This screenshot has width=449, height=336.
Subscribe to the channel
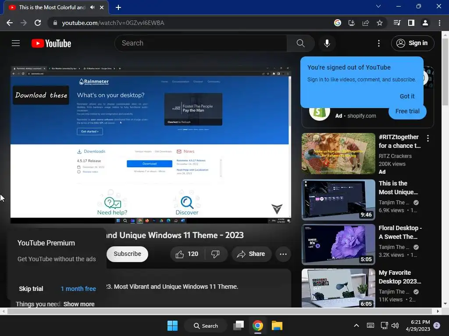tap(128, 254)
